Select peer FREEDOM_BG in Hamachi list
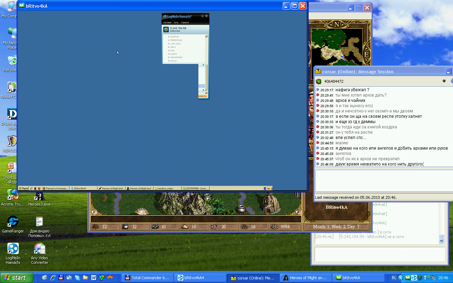Viewport: 453px width, 283px height. click(x=176, y=40)
